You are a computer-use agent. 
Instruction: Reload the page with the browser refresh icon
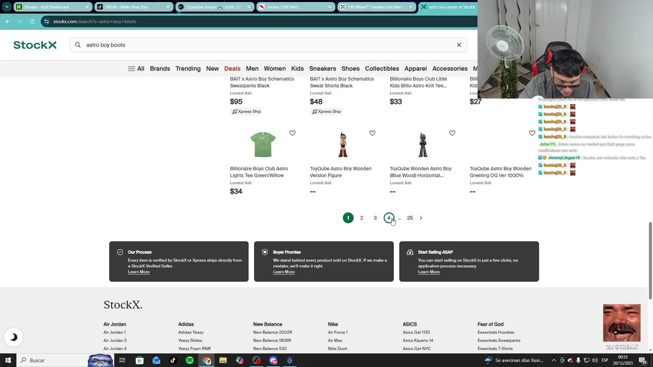(32, 21)
